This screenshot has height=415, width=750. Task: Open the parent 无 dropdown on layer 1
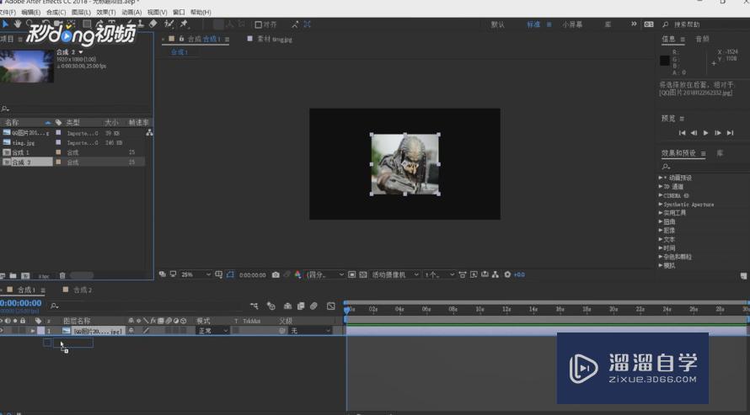pyautogui.click(x=310, y=331)
